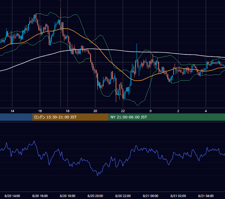This screenshot has height=199, width=225.
Task: Click the 8/20 22:00 date label
Action: click(123, 196)
